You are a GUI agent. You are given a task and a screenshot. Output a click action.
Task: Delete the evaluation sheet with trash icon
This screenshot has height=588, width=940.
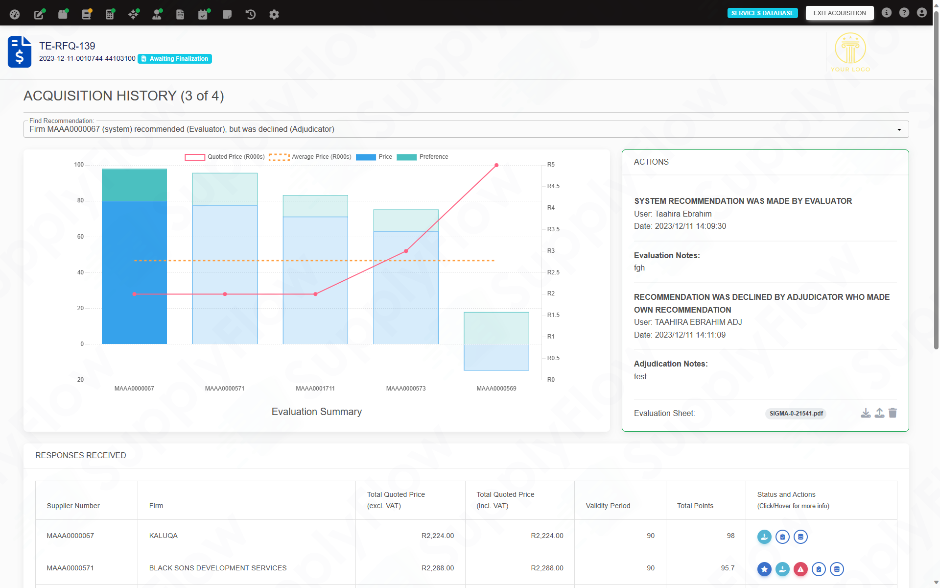point(893,413)
